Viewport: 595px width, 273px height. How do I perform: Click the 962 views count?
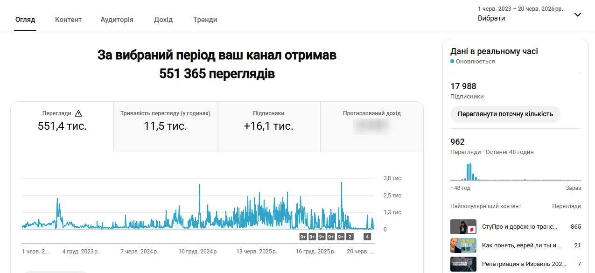tap(458, 142)
